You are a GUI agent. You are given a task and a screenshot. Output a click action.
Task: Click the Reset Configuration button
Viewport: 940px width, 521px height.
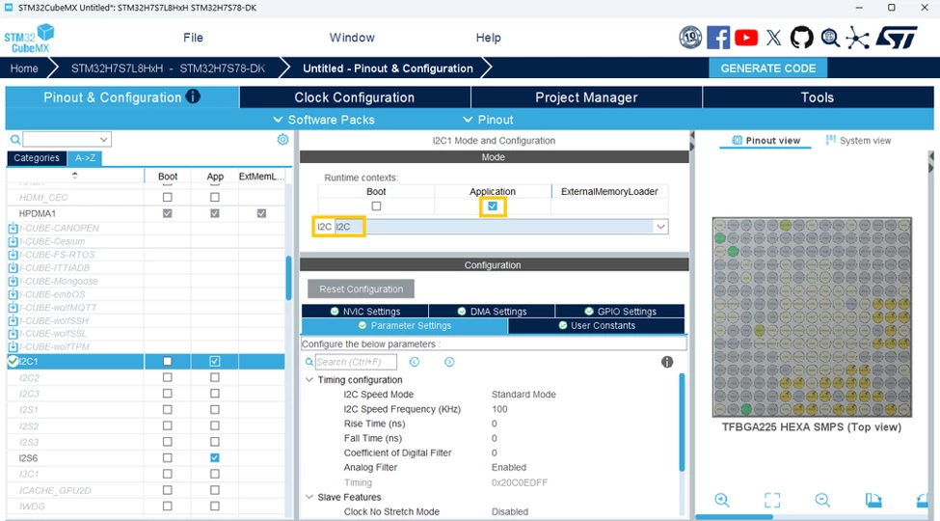coord(361,288)
